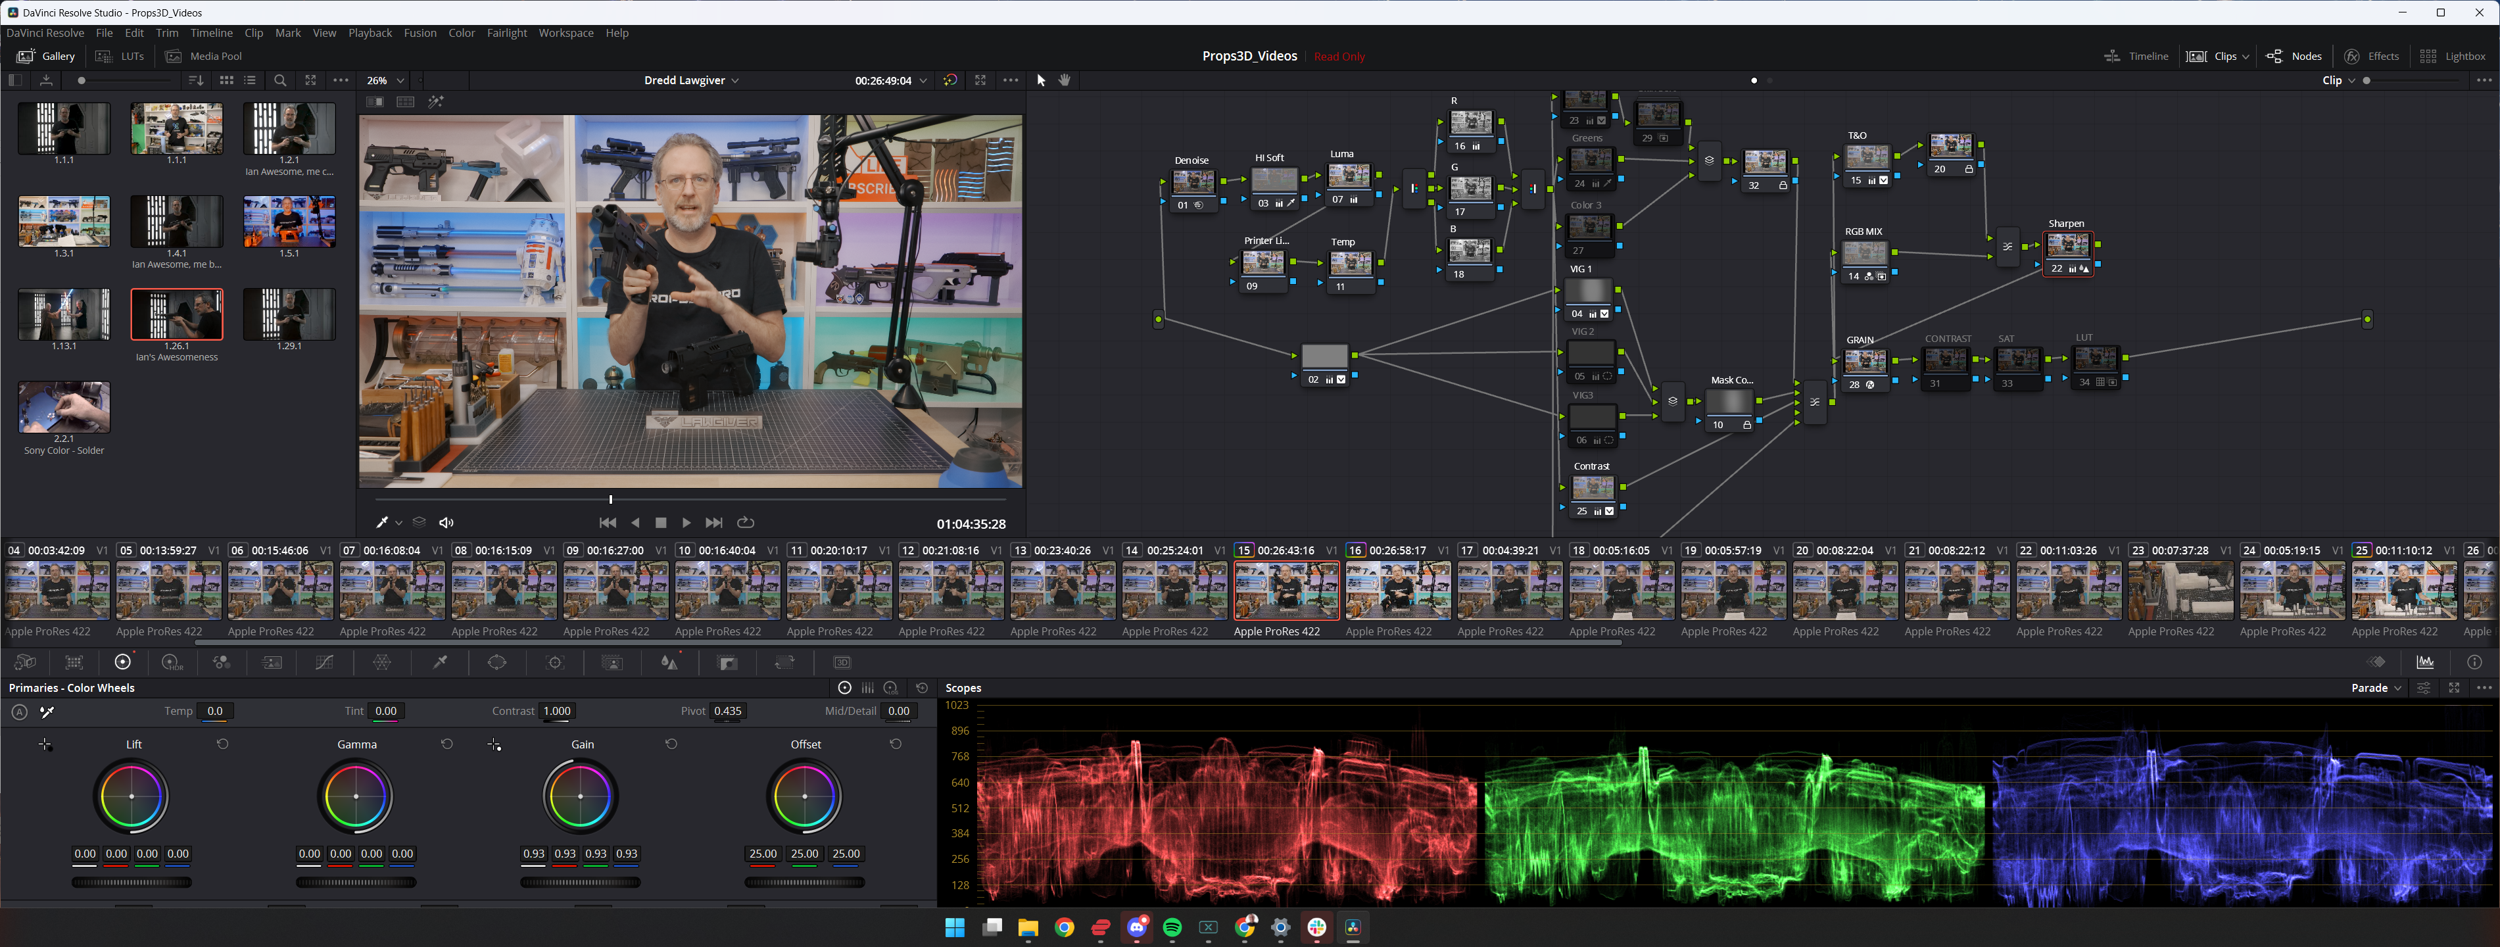Image resolution: width=2500 pixels, height=947 pixels.
Task: Jump to the last frame
Action: pyautogui.click(x=713, y=522)
